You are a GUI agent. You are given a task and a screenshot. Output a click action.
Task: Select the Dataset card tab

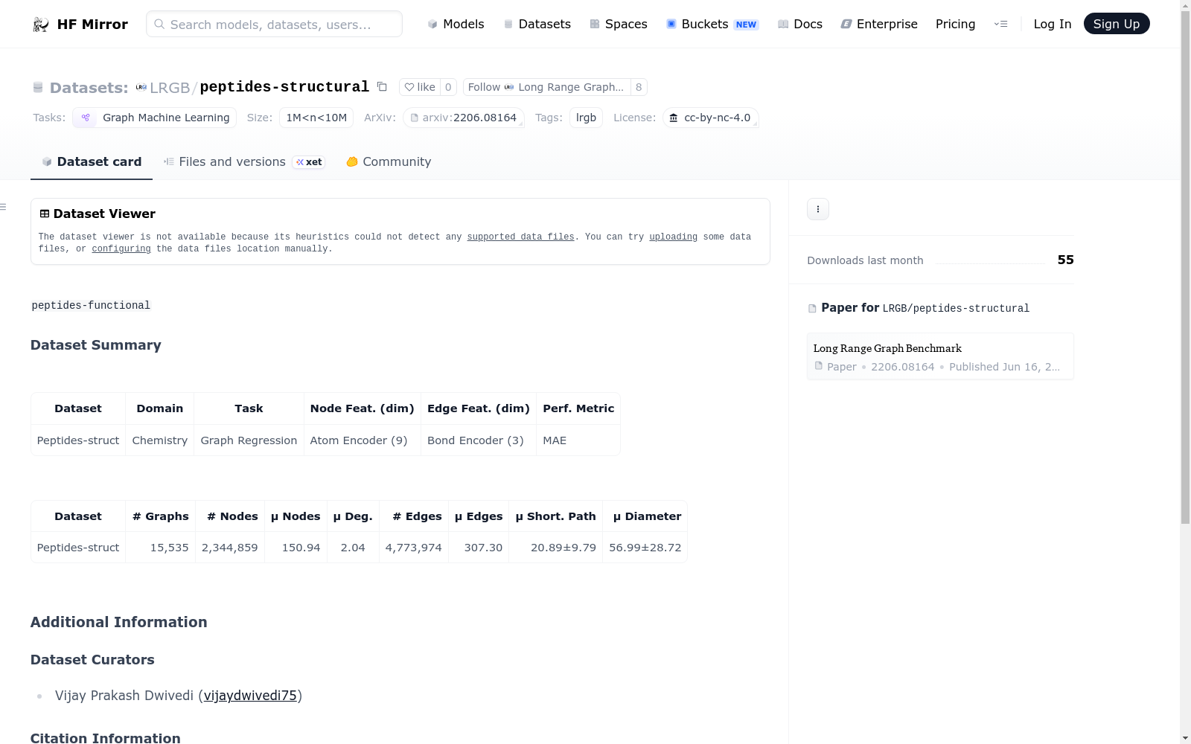click(x=92, y=162)
